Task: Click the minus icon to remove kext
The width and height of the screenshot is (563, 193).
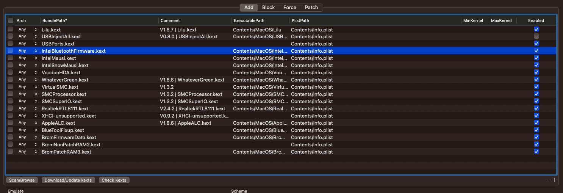Action: point(549,180)
